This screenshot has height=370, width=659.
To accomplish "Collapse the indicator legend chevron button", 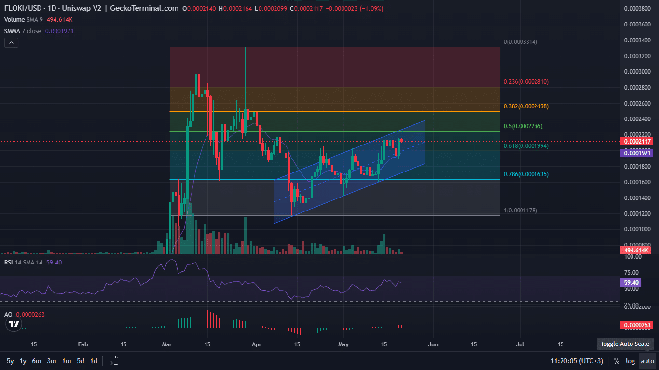I will point(11,42).
